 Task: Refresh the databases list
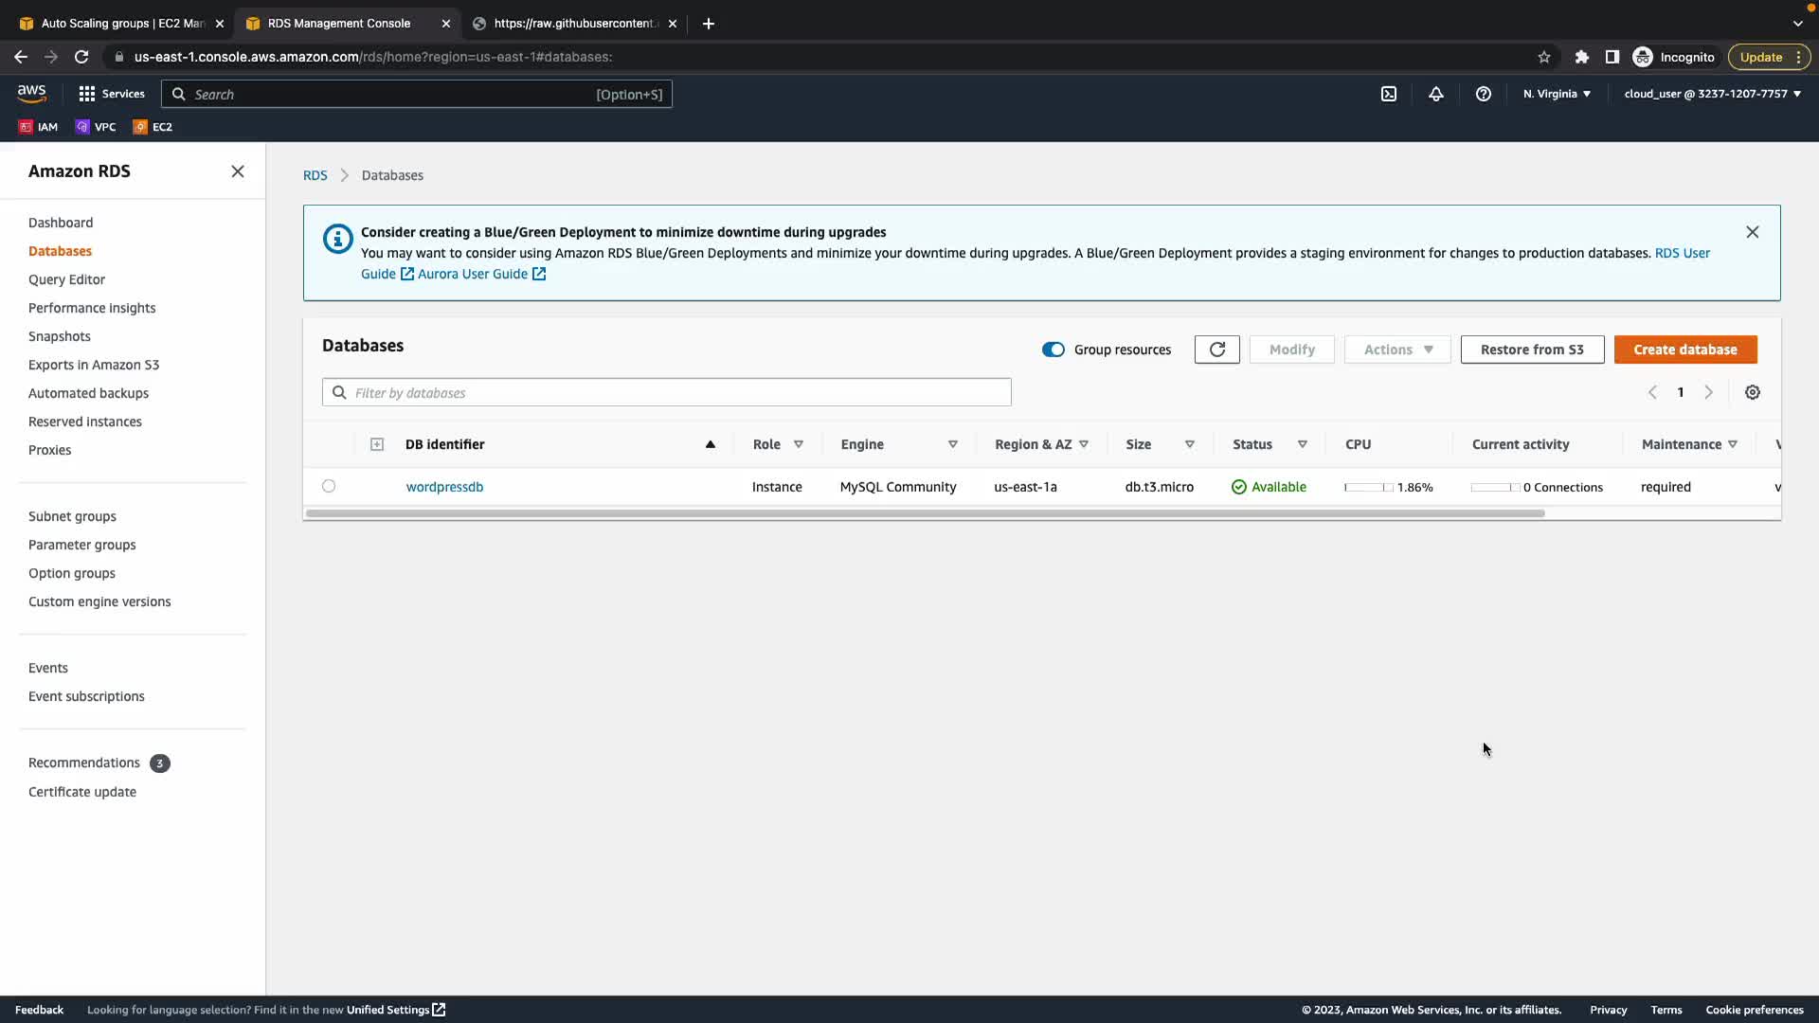tap(1217, 350)
